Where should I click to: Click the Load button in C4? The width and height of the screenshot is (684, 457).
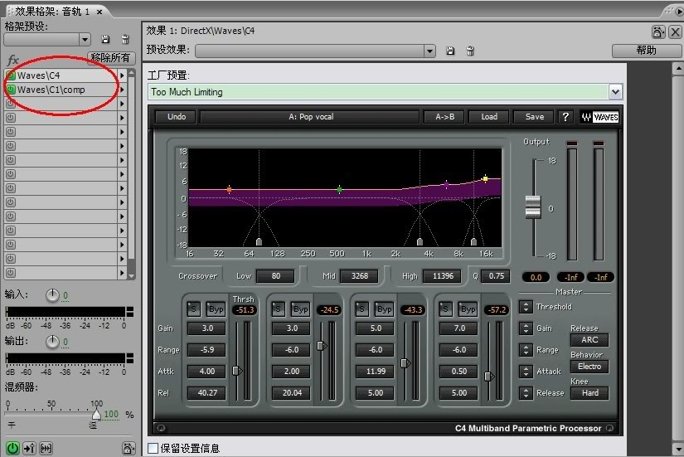click(x=489, y=117)
